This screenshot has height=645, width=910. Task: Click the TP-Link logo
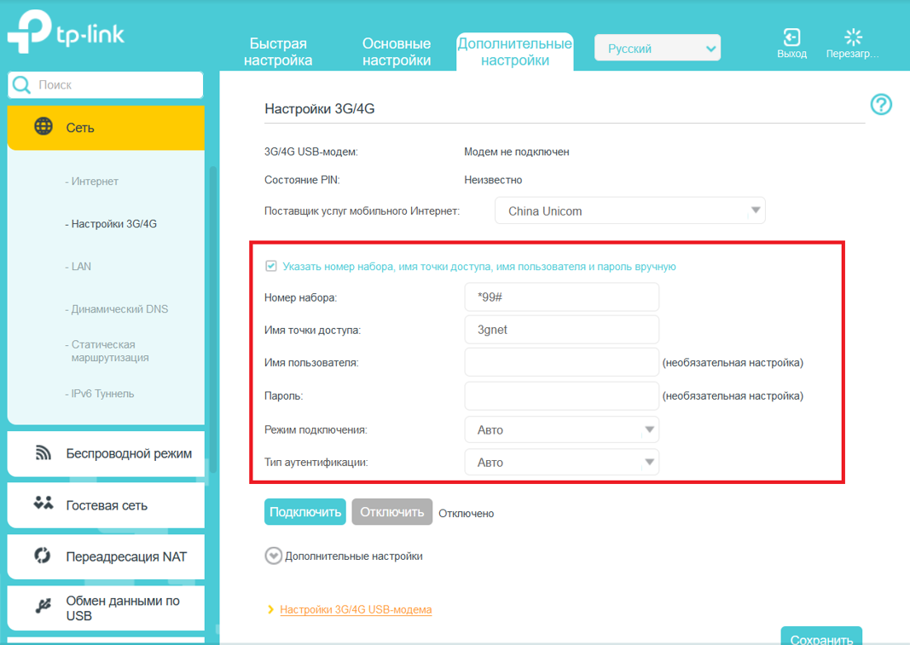coord(67,34)
